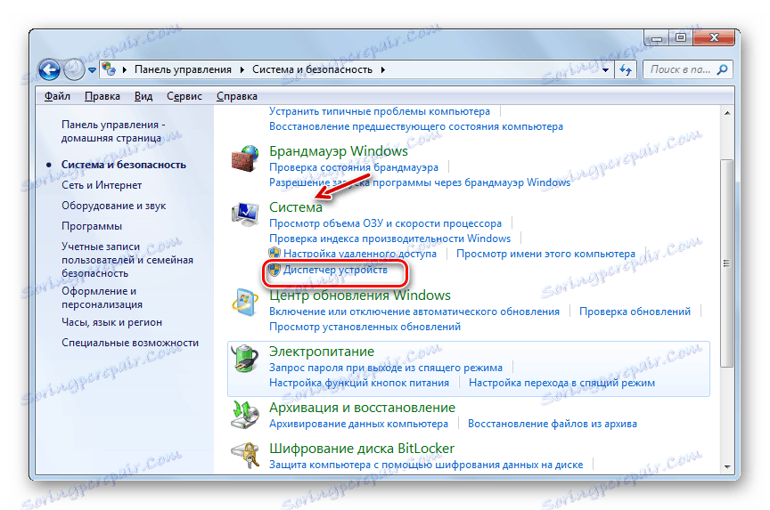Click the BitLocker keys and drive icon
770x510 pixels.
[x=245, y=456]
